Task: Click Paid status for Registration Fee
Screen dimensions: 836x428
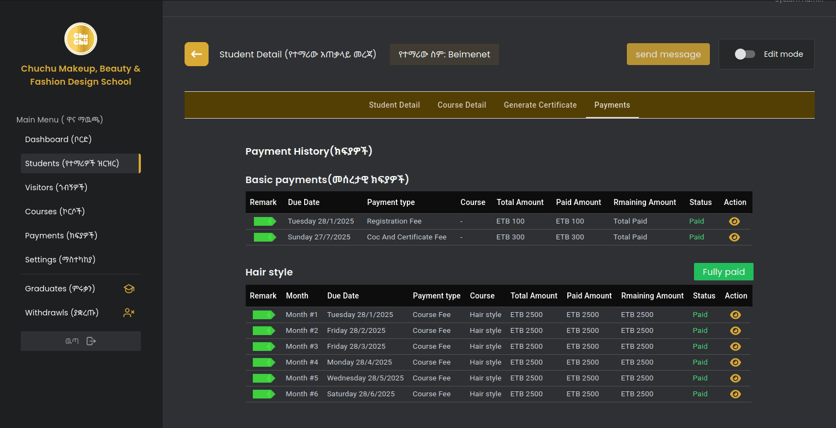Action: click(x=697, y=221)
